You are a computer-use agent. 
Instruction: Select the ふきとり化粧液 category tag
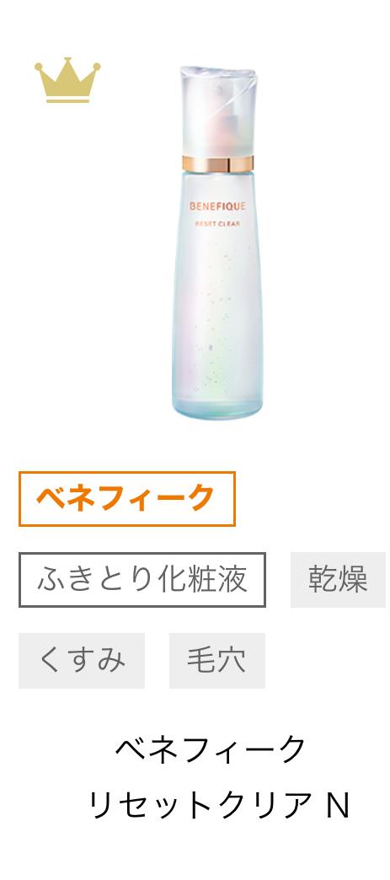click(142, 580)
